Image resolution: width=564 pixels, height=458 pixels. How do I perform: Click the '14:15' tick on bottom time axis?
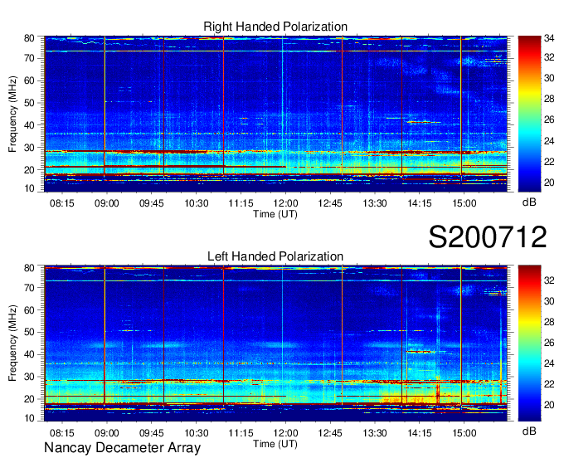[x=420, y=433]
